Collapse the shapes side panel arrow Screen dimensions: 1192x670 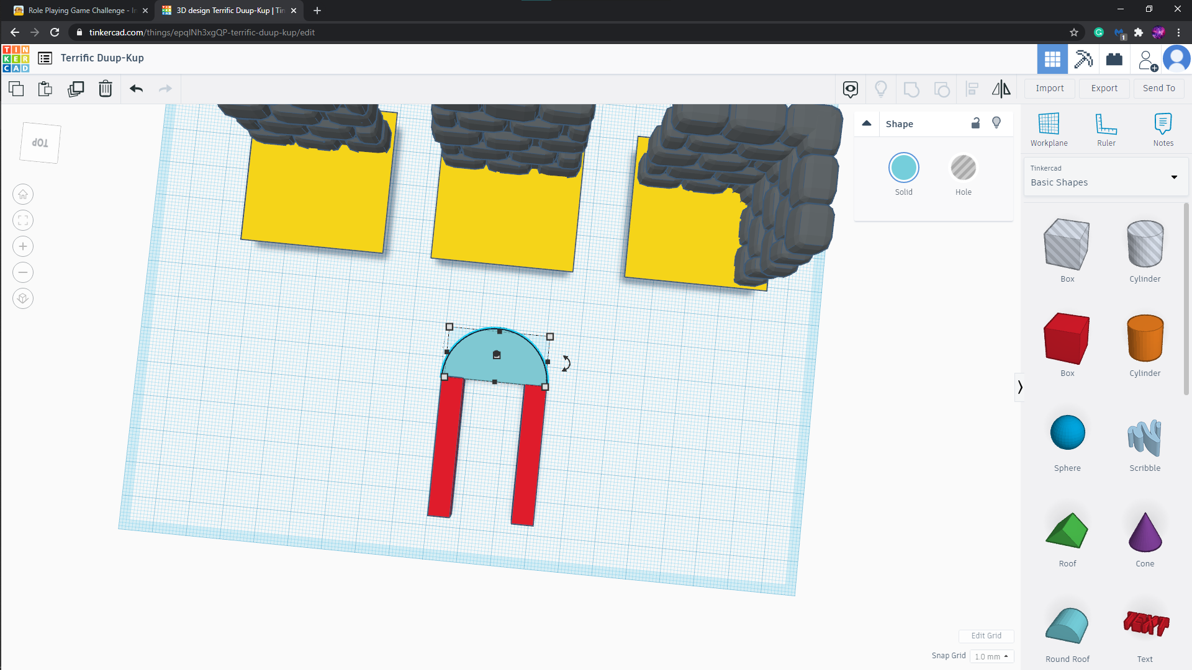pos(1020,387)
